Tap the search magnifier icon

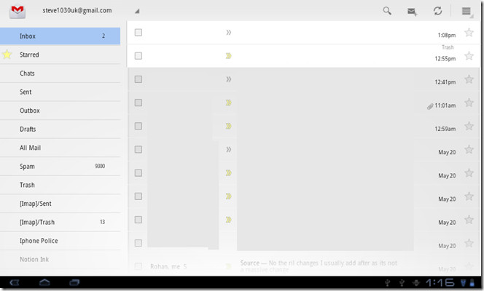[387, 11]
